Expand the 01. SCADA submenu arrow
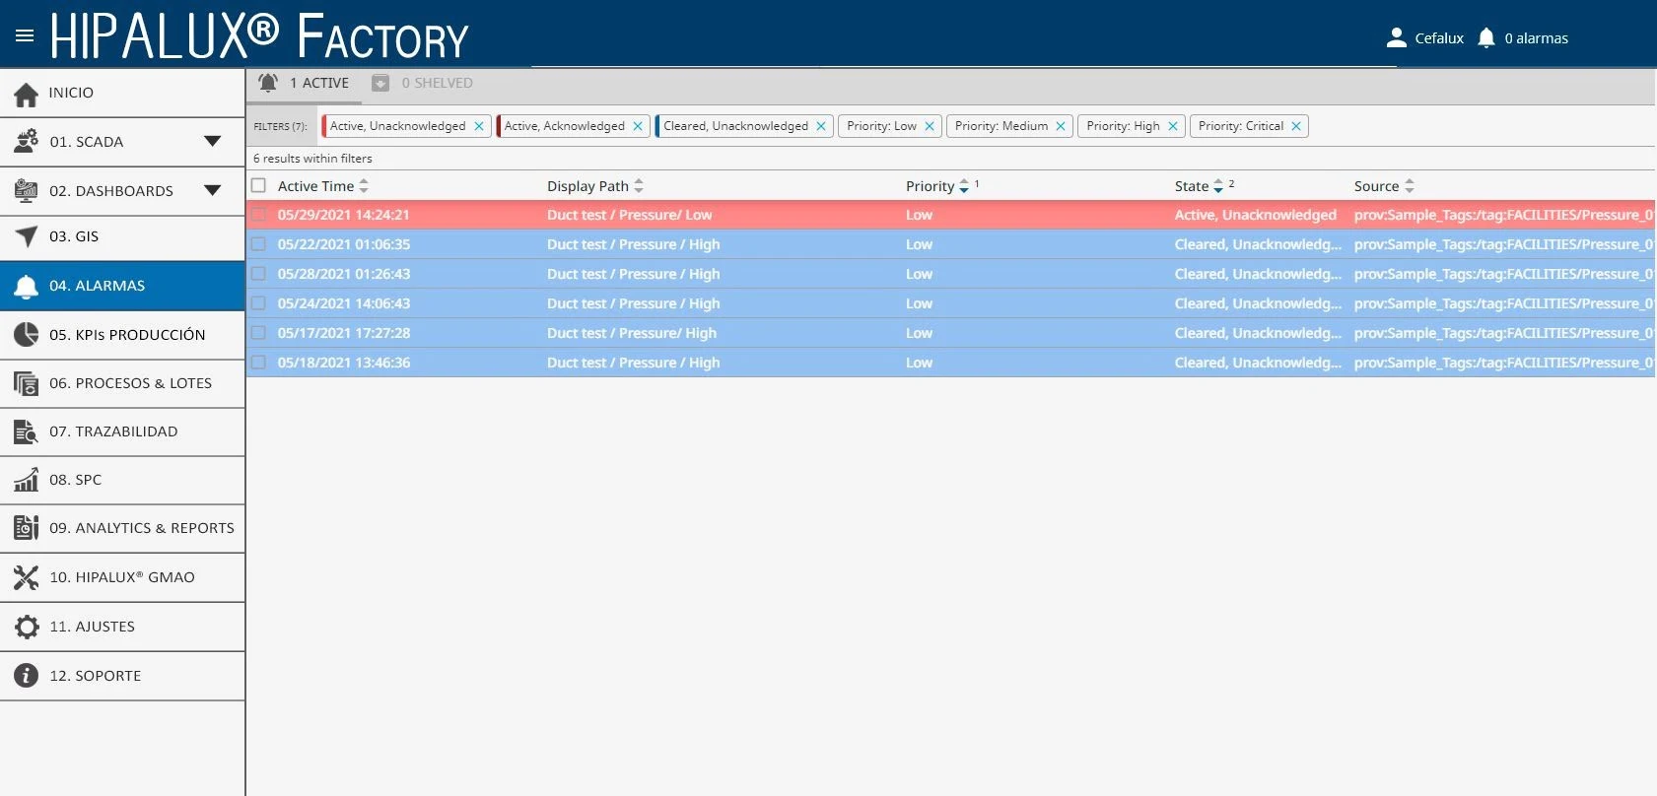The image size is (1657, 796). tap(213, 142)
